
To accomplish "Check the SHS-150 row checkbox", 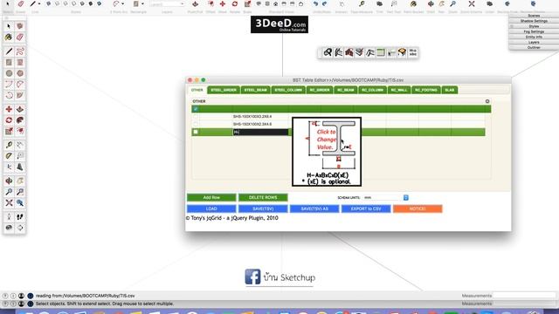I will (x=196, y=124).
